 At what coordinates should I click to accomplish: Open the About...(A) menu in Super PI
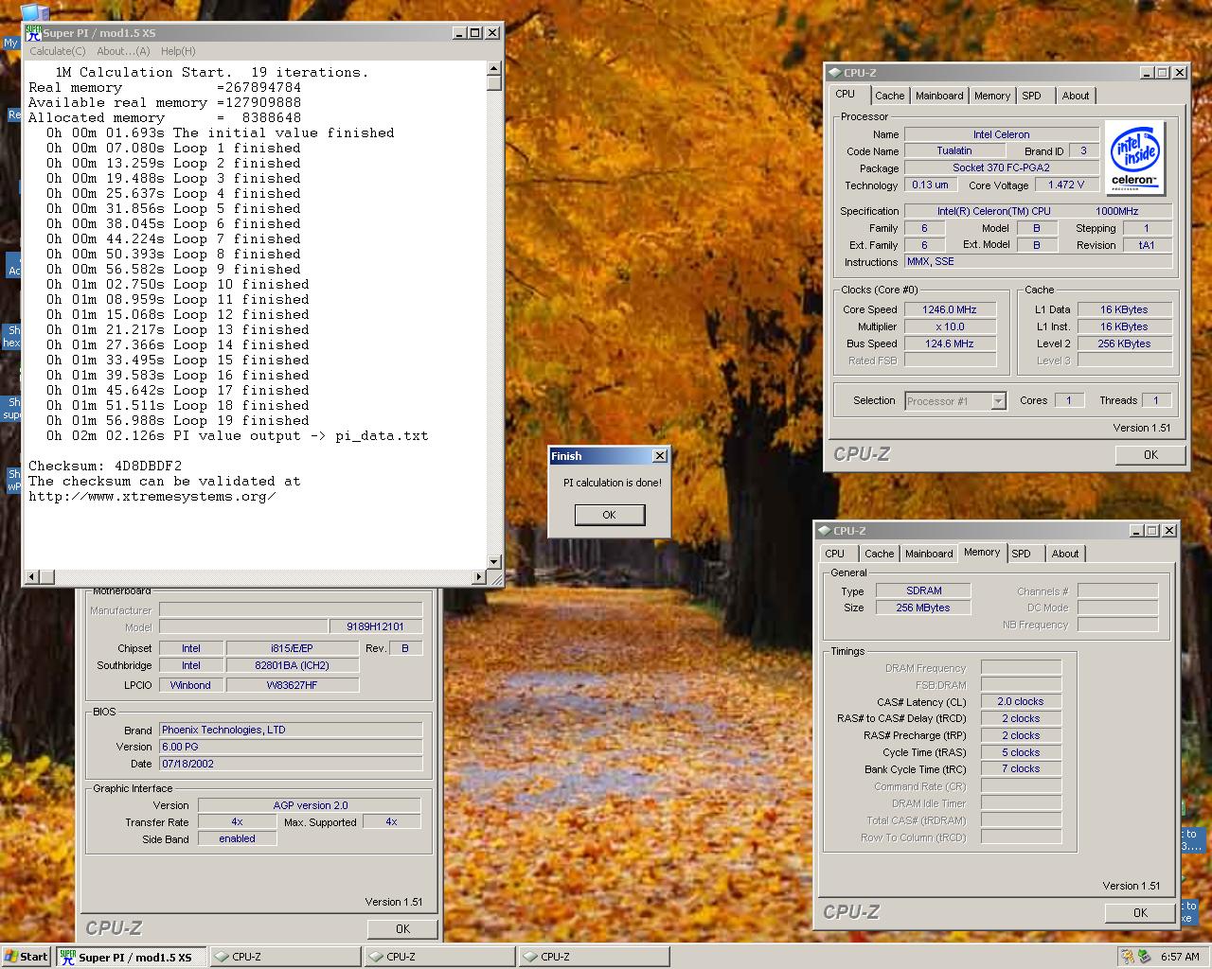pyautogui.click(x=123, y=51)
